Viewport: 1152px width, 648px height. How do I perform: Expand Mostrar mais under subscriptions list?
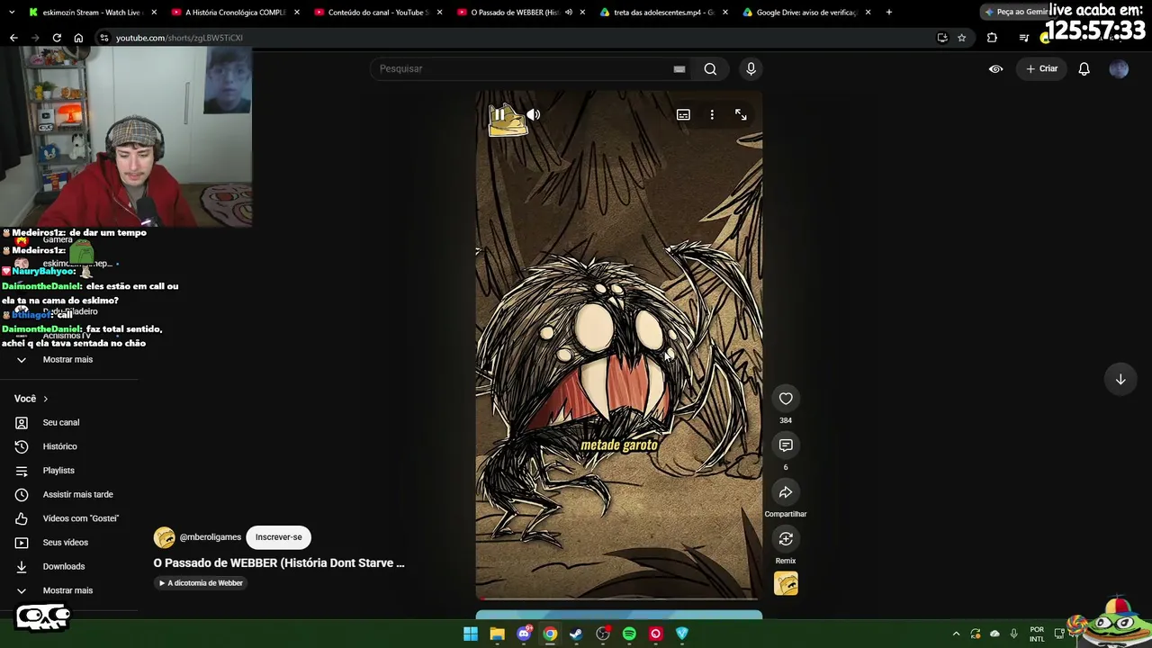click(69, 359)
